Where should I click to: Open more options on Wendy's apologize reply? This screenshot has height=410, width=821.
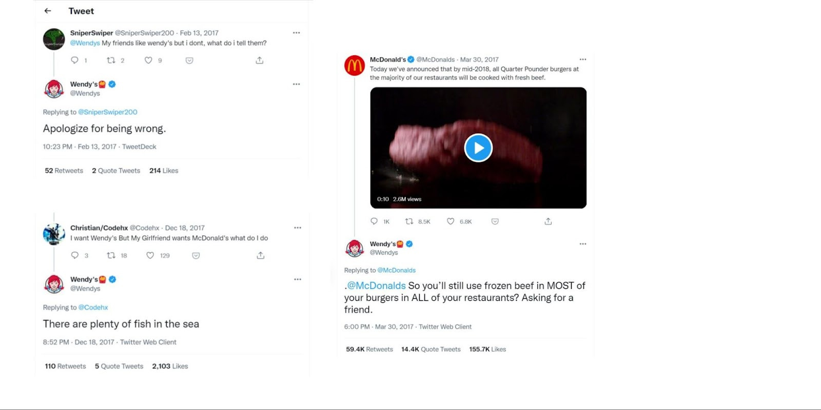(x=296, y=84)
